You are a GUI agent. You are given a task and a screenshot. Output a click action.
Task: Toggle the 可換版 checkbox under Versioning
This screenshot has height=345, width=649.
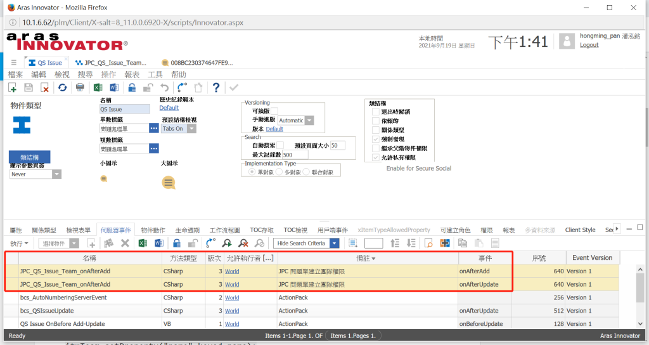[x=274, y=111]
